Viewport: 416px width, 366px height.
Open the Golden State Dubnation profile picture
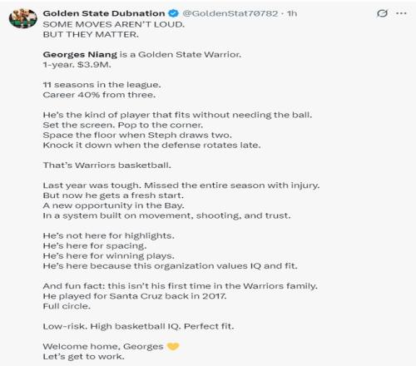pos(23,18)
